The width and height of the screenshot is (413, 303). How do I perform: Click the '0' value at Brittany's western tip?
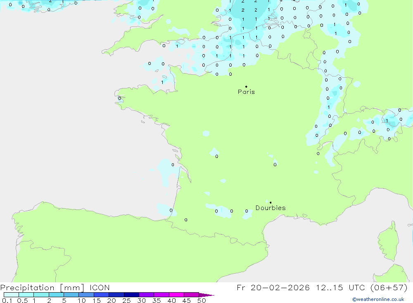tap(120, 98)
